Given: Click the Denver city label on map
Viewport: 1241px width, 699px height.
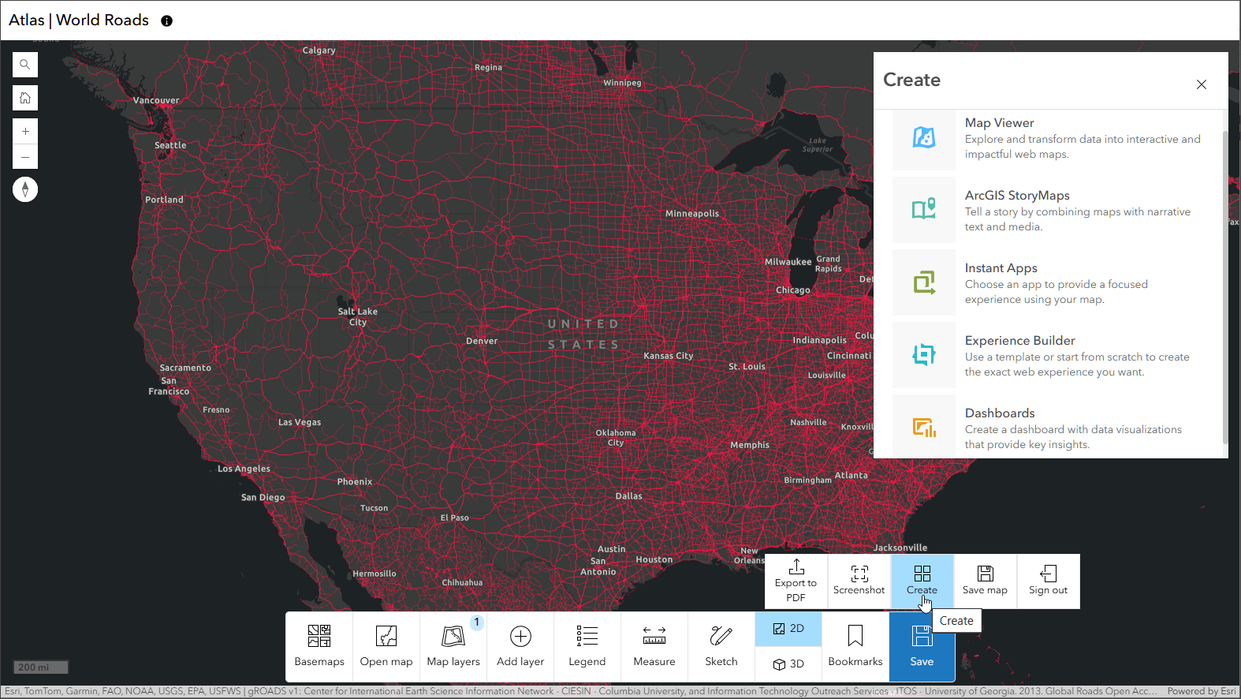Looking at the screenshot, I should click(482, 342).
